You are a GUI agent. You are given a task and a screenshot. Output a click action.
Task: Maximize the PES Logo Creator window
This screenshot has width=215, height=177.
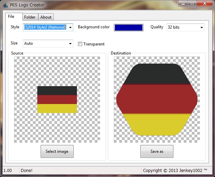[192, 4]
